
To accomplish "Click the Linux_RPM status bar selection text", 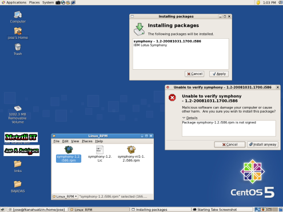I will (x=113, y=197).
